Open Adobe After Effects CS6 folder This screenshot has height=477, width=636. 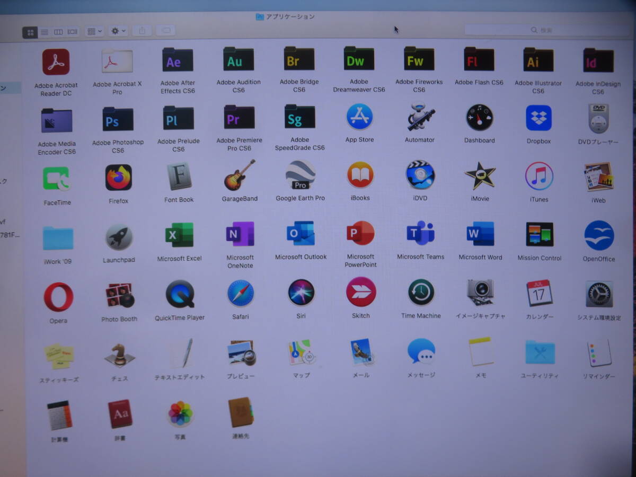pos(178,60)
